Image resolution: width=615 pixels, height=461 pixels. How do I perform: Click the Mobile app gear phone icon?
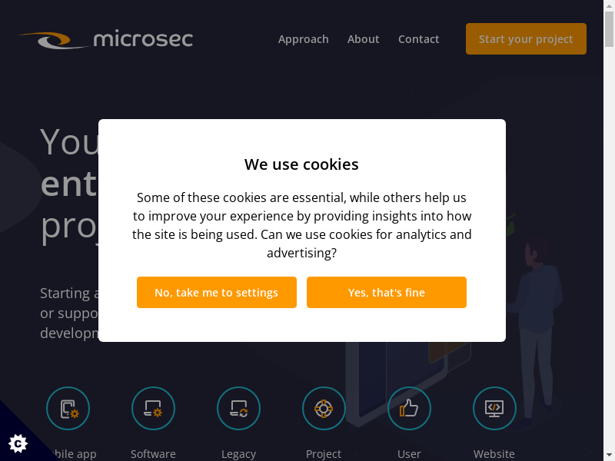pyautogui.click(x=68, y=408)
